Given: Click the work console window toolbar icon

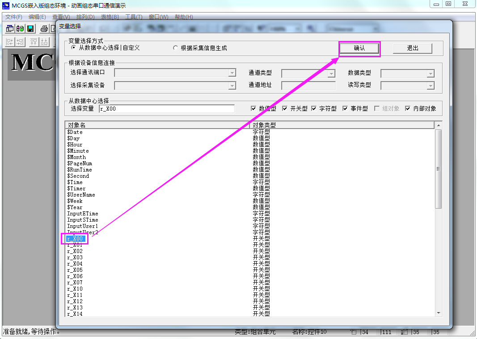Looking at the screenshot, I should [x=10, y=29].
